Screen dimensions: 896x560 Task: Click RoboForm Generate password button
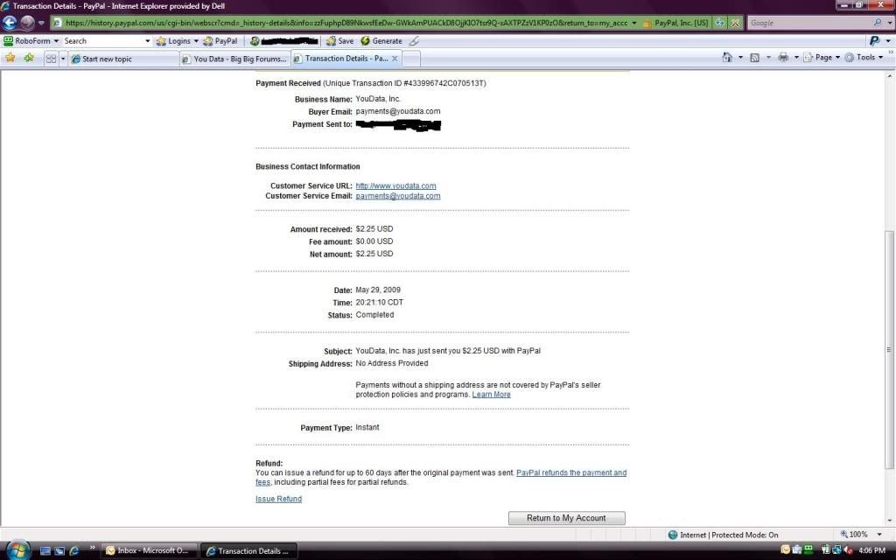(x=381, y=41)
